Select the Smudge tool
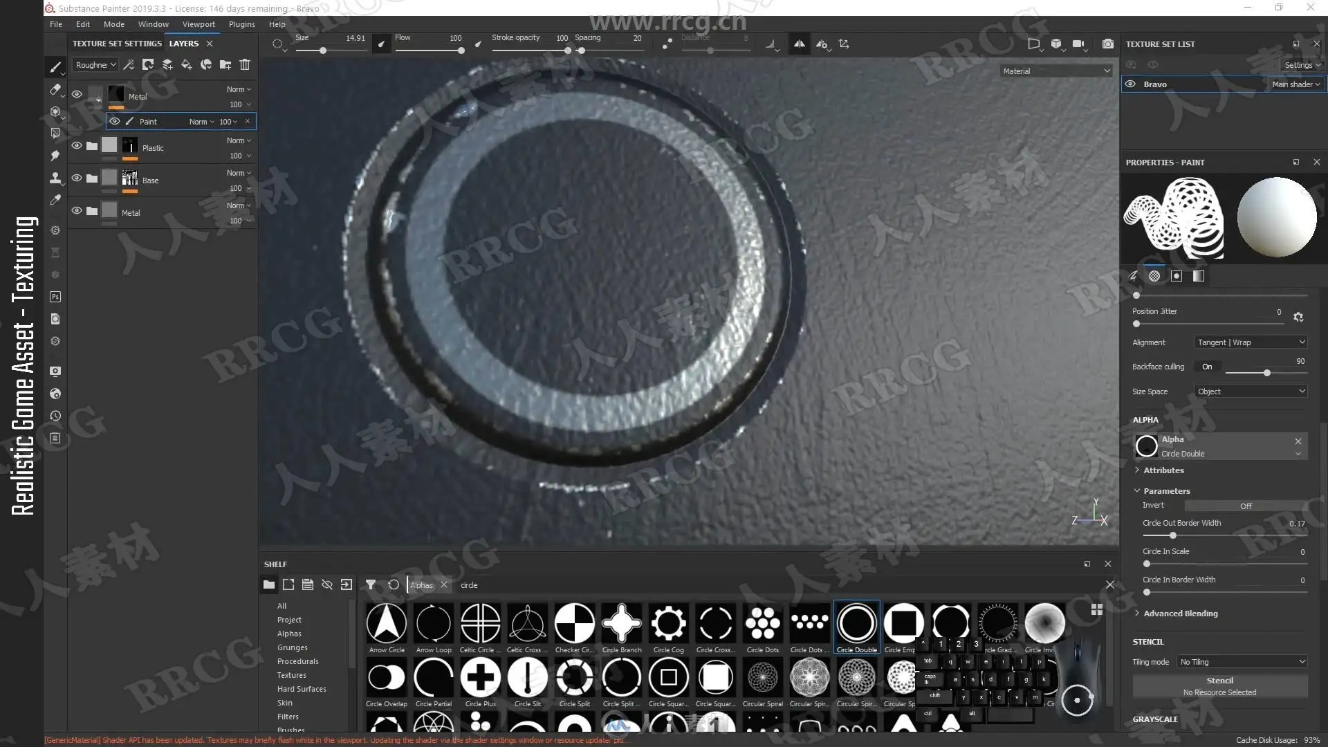Screen dimensions: 1328x747 coord(55,156)
